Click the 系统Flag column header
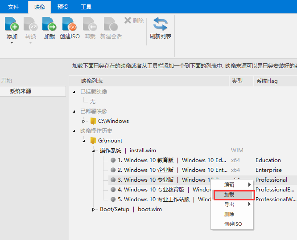 coord(276,81)
